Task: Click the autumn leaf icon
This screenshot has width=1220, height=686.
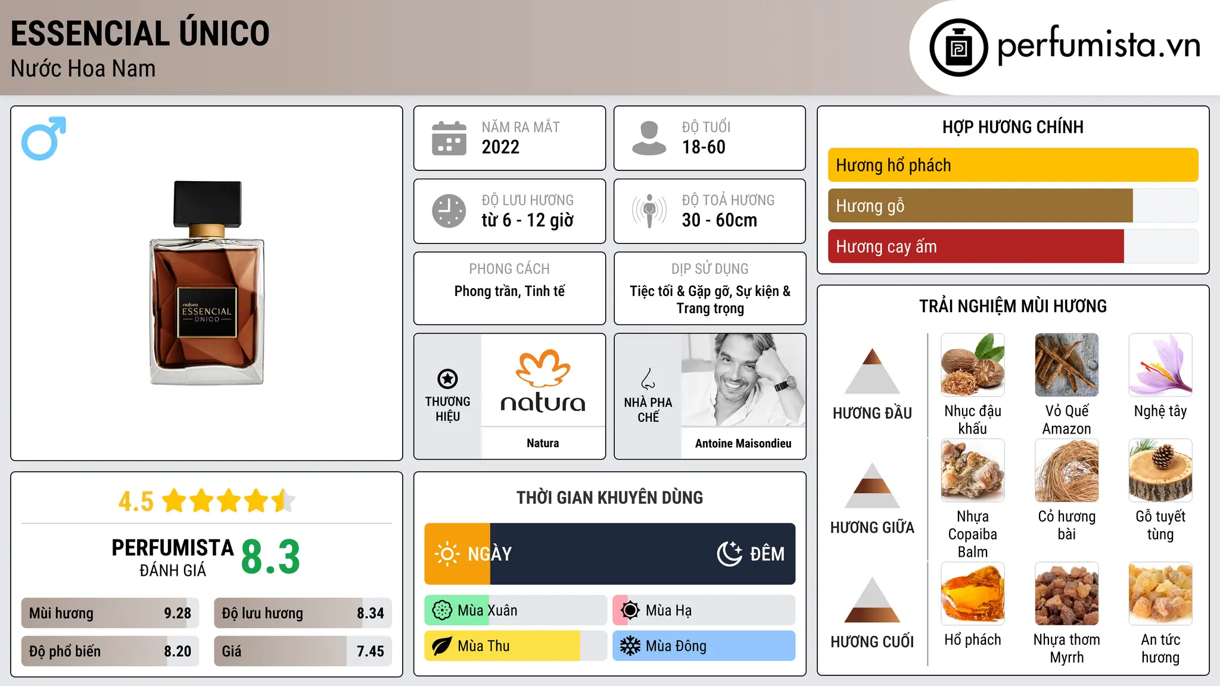Action: 442,646
